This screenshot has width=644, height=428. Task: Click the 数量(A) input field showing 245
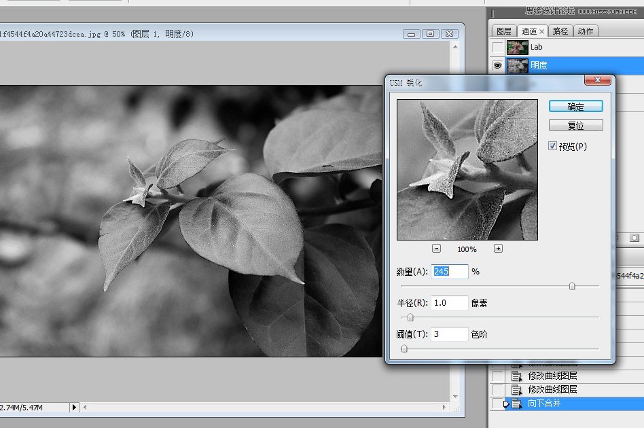tap(449, 272)
